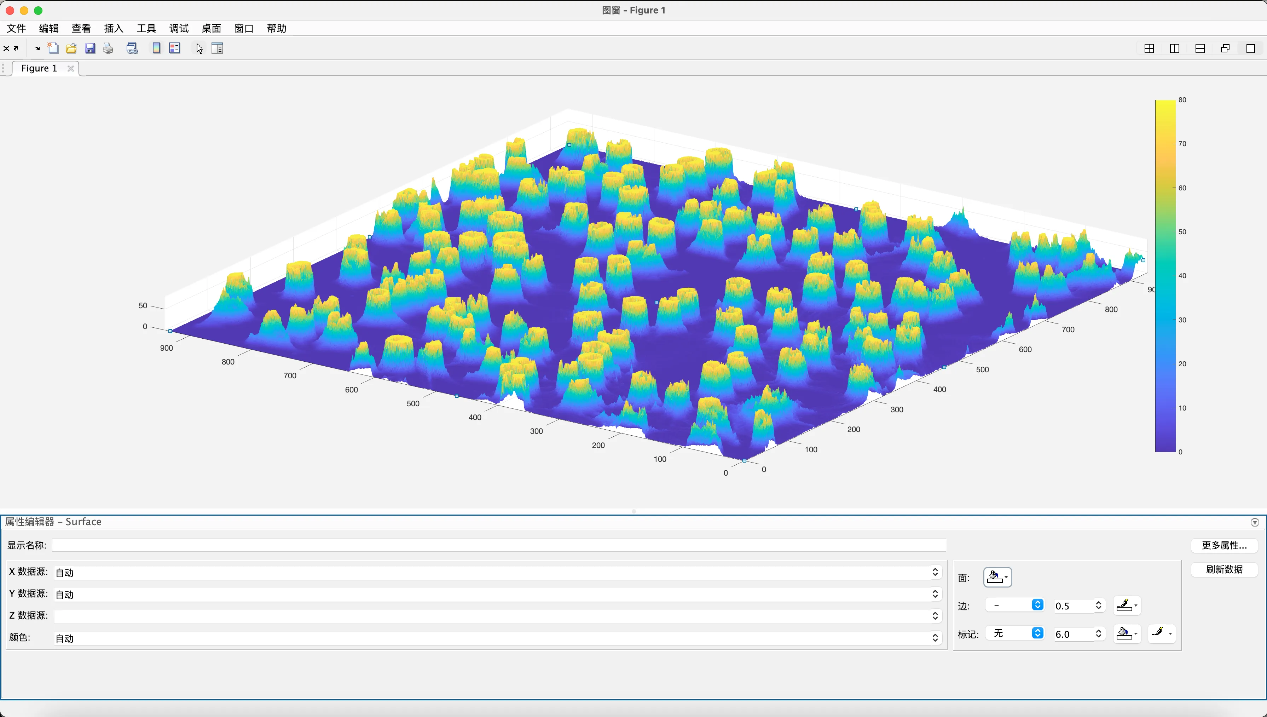Save the figure with the floppy disk icon

90,48
